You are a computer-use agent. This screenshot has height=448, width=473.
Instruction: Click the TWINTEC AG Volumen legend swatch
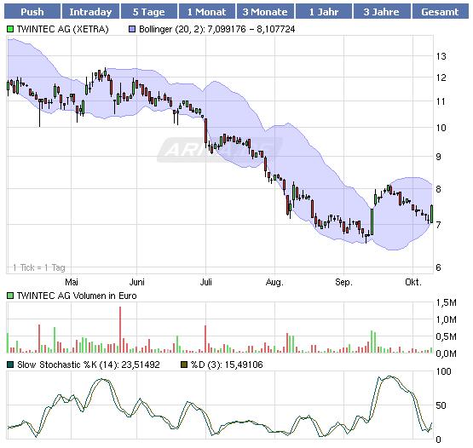click(10, 296)
